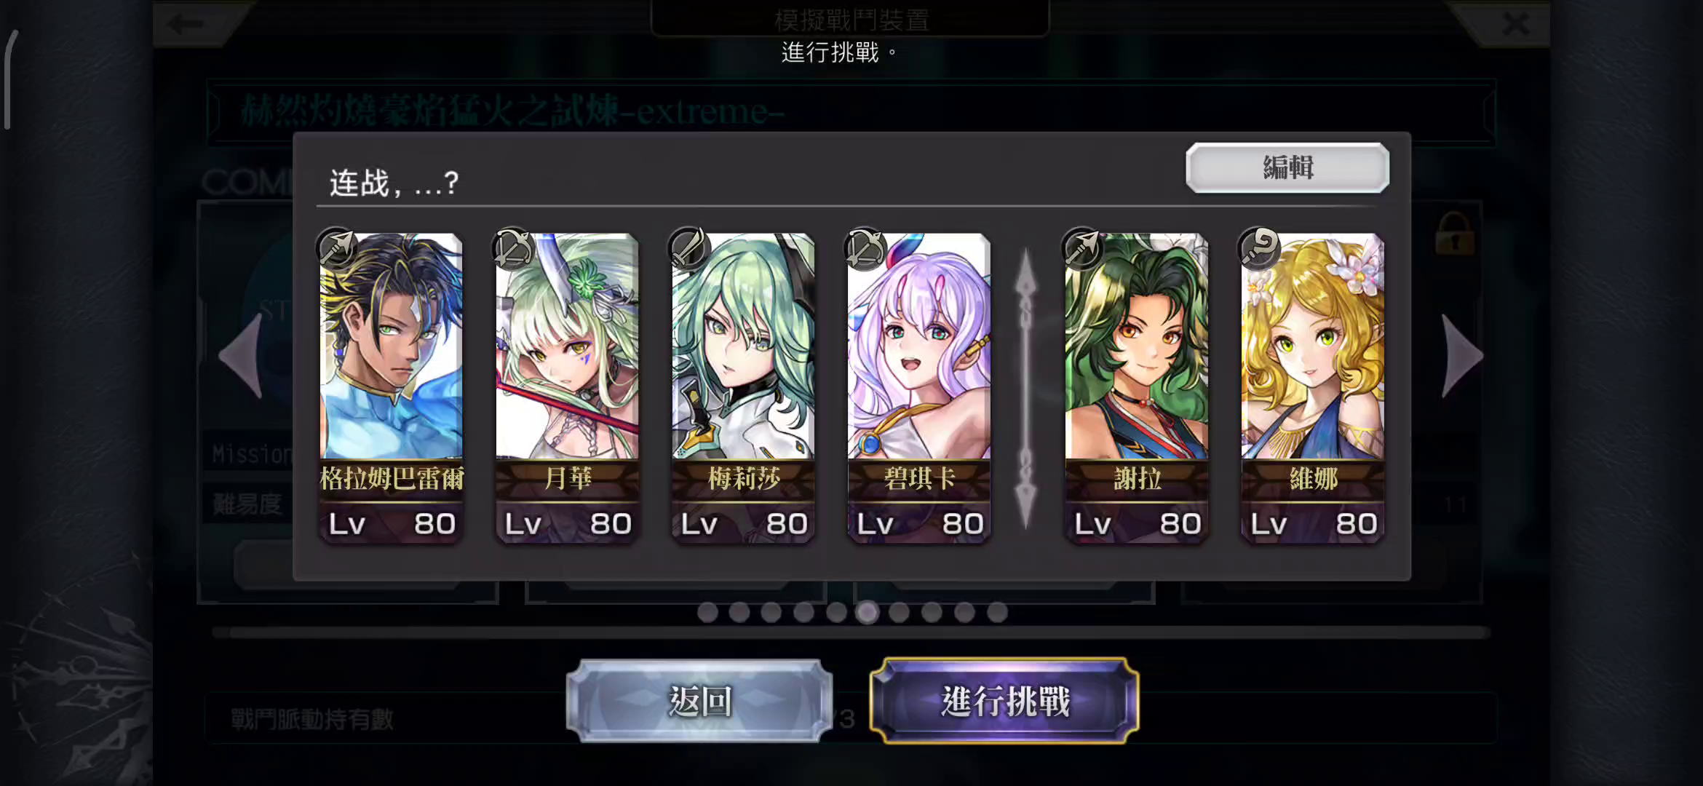
Task: Select the currently highlighted sixth page dot
Action: pyautogui.click(x=868, y=613)
